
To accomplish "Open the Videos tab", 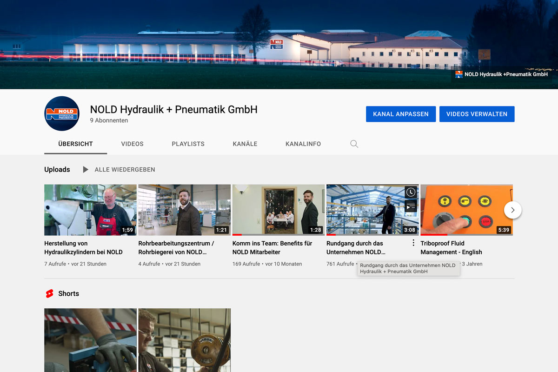I will pyautogui.click(x=133, y=144).
